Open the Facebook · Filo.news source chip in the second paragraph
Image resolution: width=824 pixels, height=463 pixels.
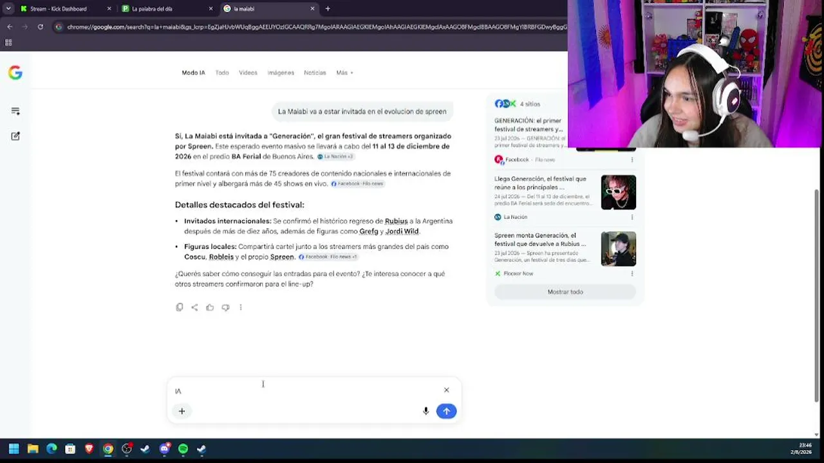(x=357, y=184)
